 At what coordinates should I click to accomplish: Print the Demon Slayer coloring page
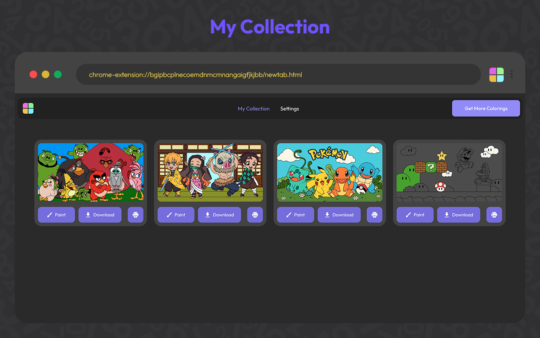coord(255,215)
